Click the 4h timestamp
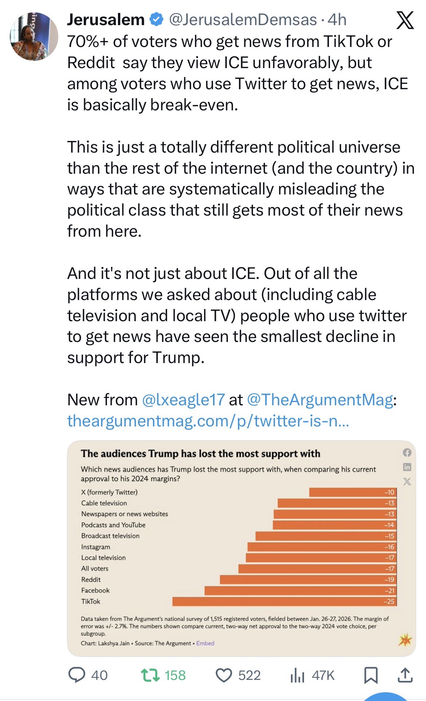The width and height of the screenshot is (426, 701). [337, 20]
